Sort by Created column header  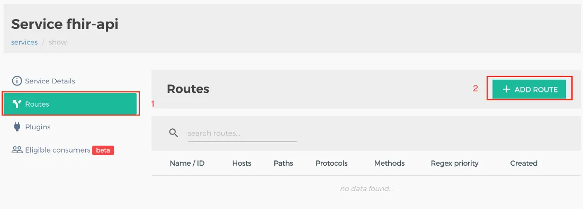524,163
